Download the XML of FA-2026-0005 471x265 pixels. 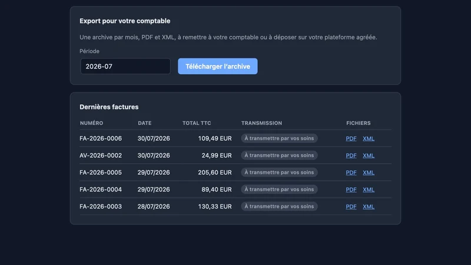tap(369, 173)
